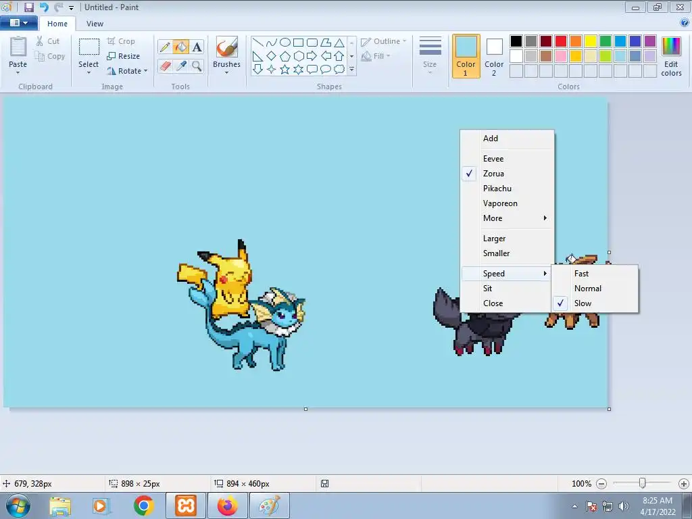Click the Save icon in title bar

[28, 7]
